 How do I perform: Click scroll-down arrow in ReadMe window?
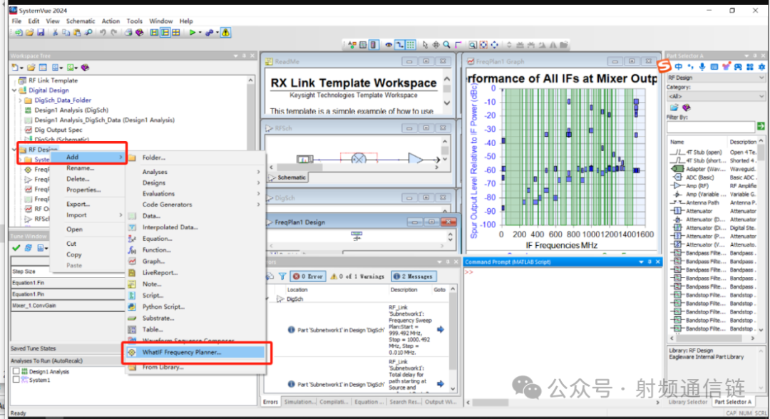[447, 103]
